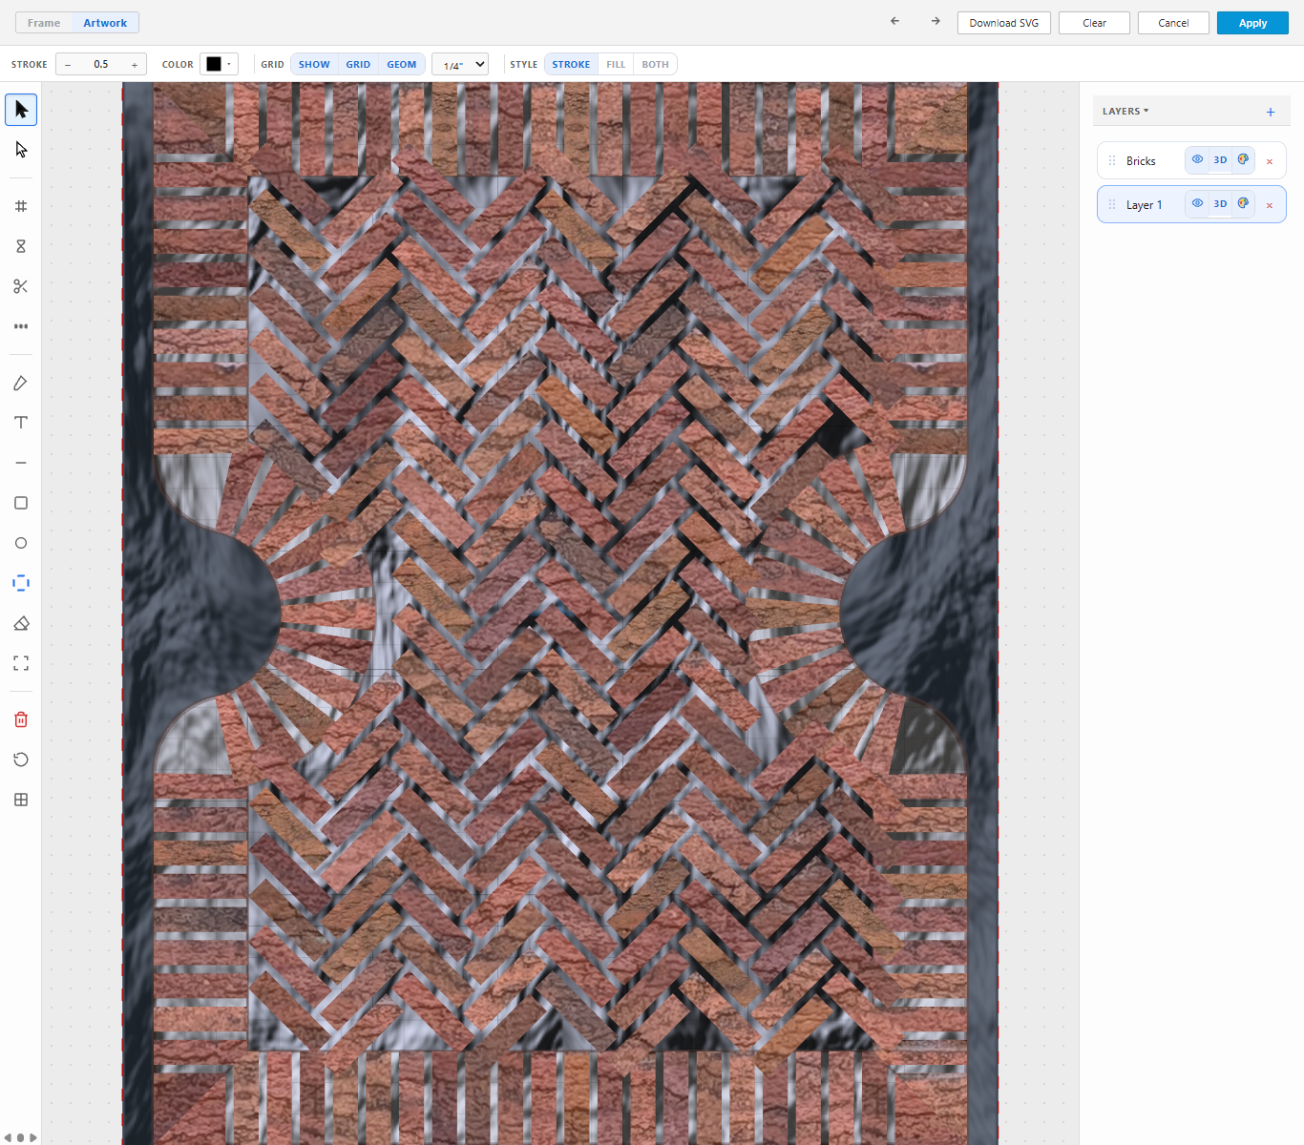1304x1145 pixels.
Task: Open the 1/4" grid size dropdown
Action: [460, 64]
